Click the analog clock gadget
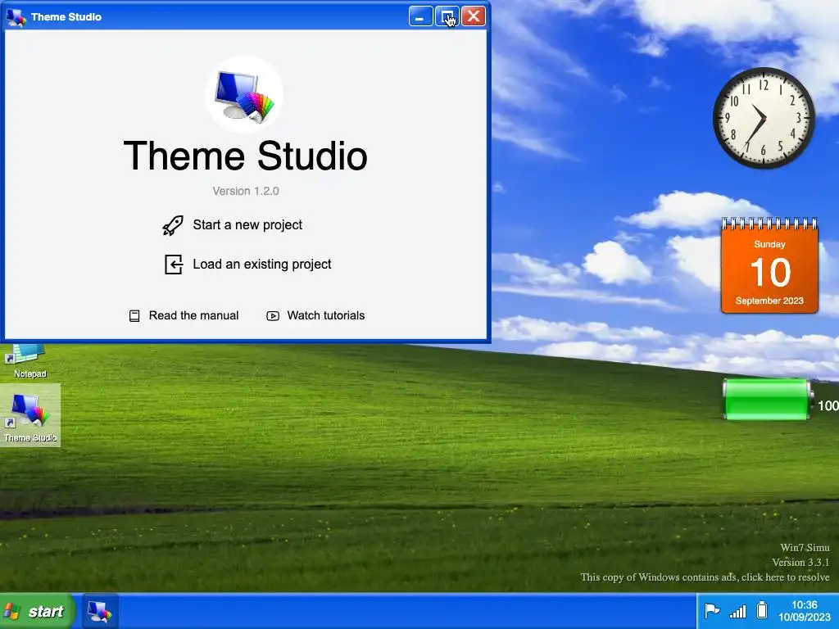 [764, 118]
